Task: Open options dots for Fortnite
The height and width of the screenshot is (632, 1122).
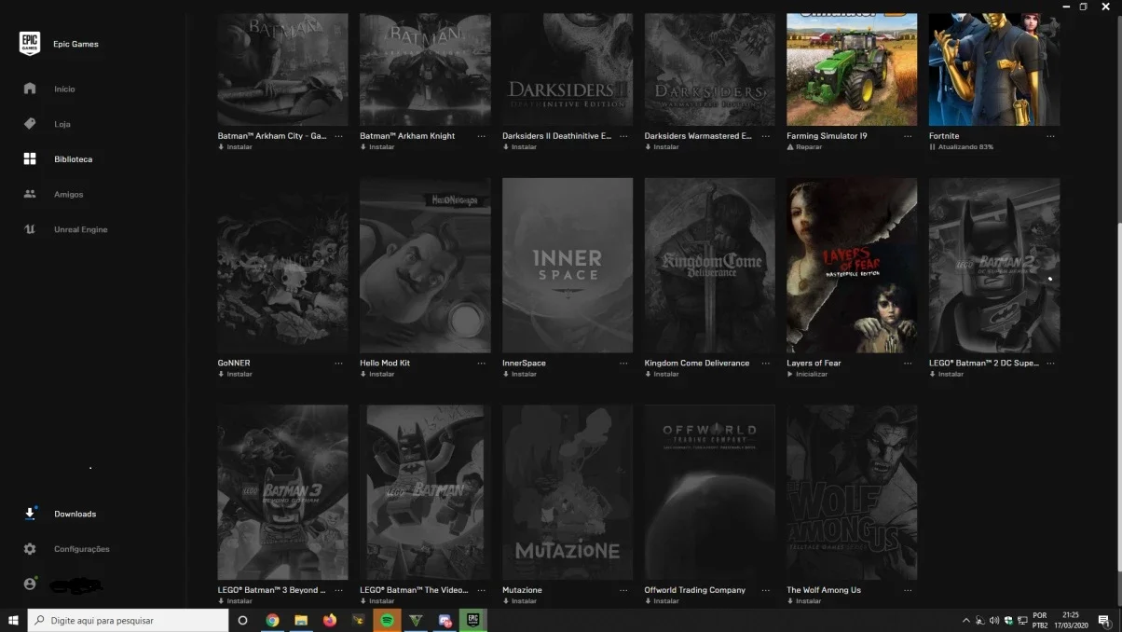Action: click(1050, 136)
